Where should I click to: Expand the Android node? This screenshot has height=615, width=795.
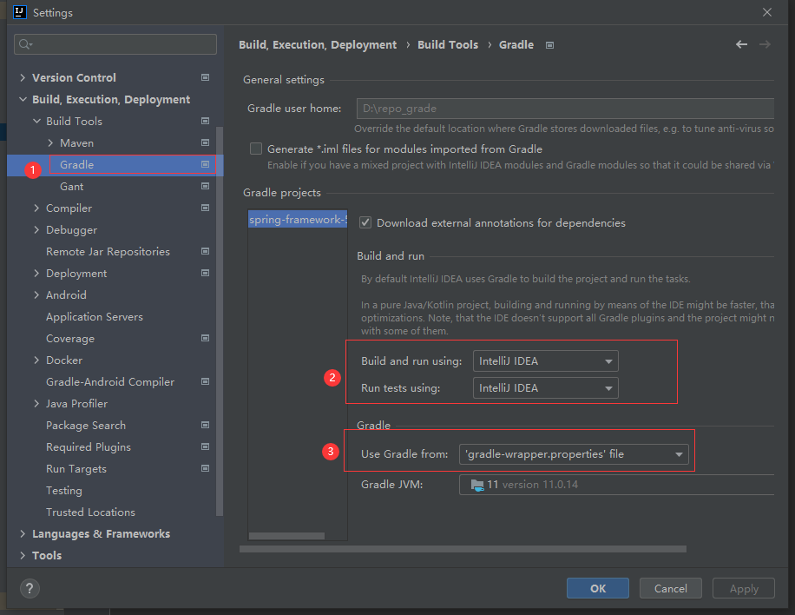(x=36, y=294)
